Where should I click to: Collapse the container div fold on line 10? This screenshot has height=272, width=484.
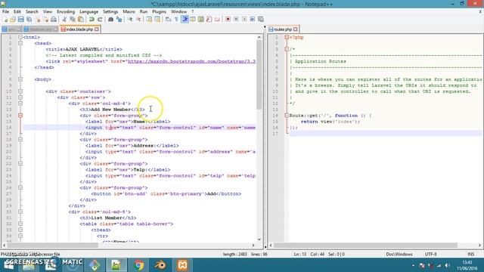click(x=20, y=91)
